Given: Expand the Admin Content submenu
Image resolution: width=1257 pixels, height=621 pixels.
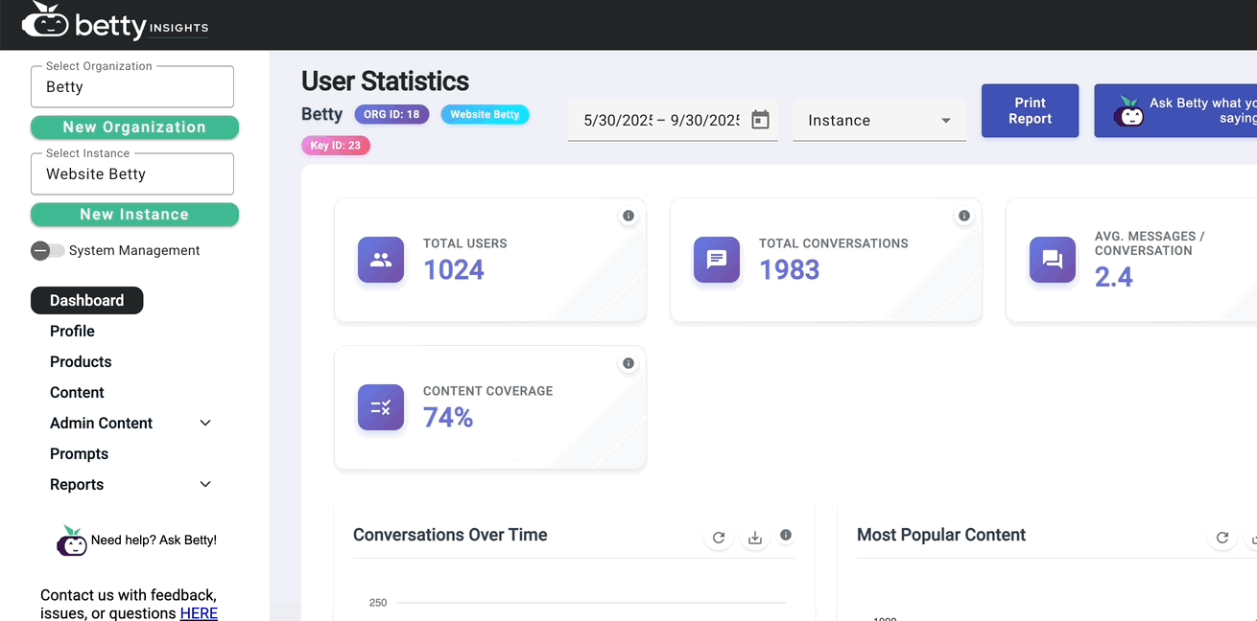Looking at the screenshot, I should [x=205, y=423].
